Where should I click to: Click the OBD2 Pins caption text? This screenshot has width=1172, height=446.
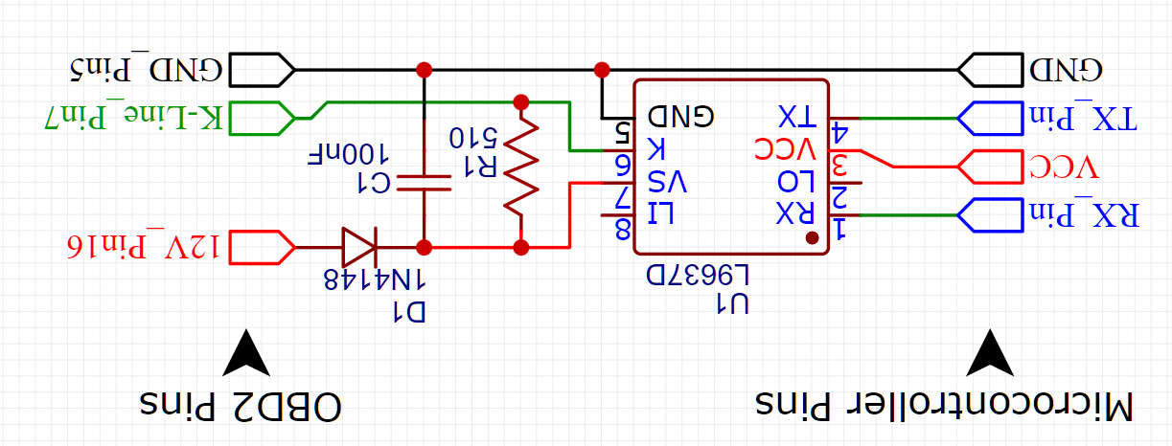239,406
